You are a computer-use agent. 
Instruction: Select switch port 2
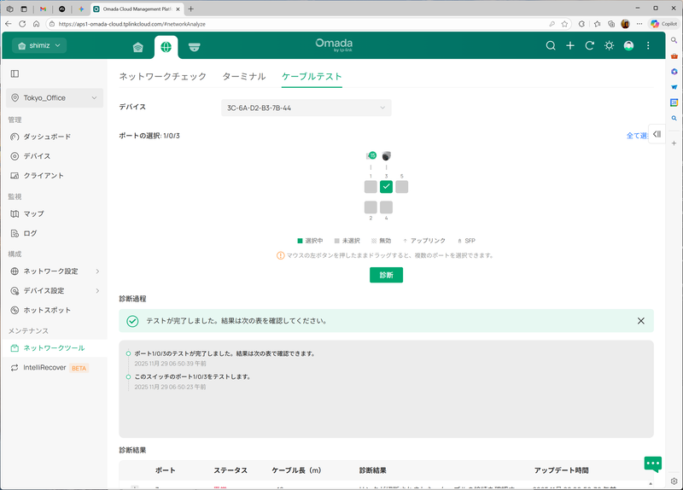371,207
